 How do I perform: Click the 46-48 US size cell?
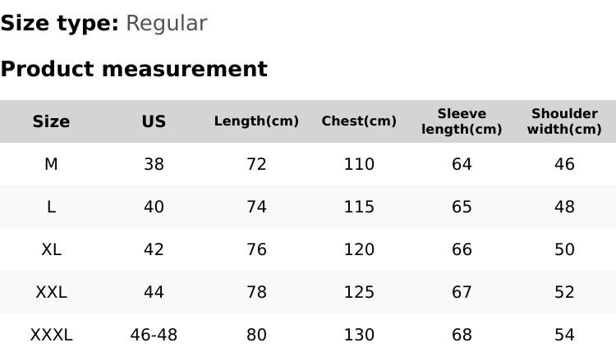[x=154, y=335]
